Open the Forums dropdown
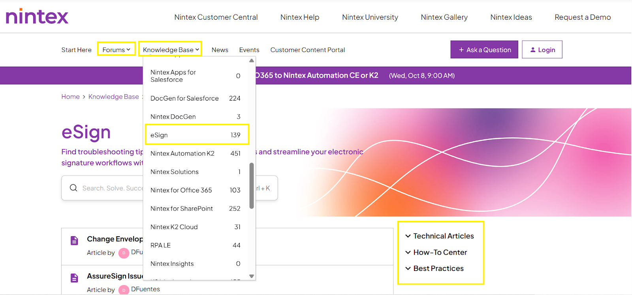Screen dimensions: 632x295 (116, 50)
